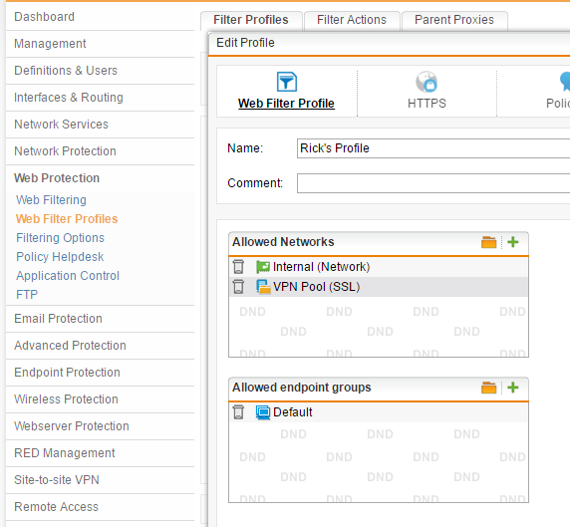Click the Name field with Rick's Profile
This screenshot has width=570, height=527.
(433, 148)
